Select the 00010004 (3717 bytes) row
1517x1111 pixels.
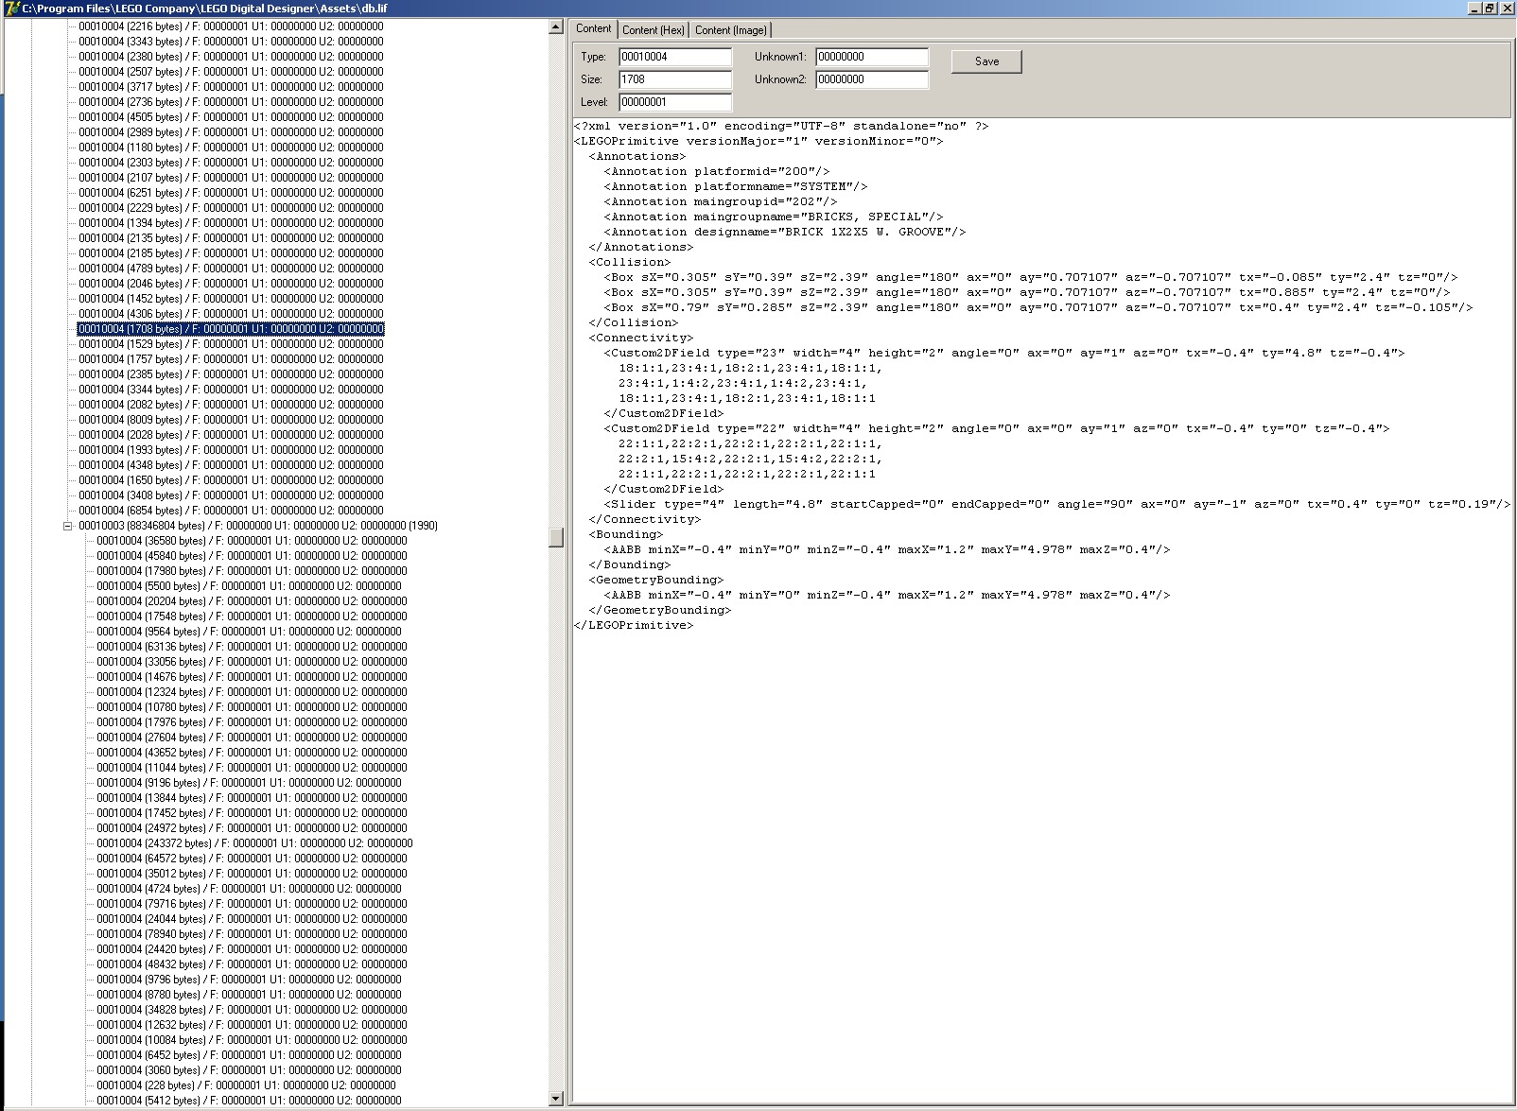(x=231, y=87)
